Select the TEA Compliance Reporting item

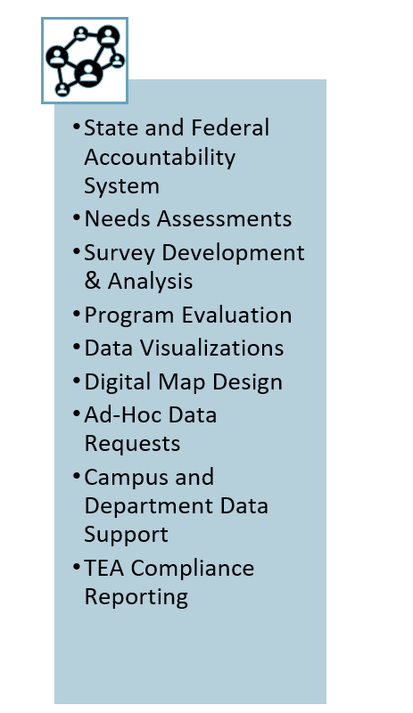click(169, 583)
